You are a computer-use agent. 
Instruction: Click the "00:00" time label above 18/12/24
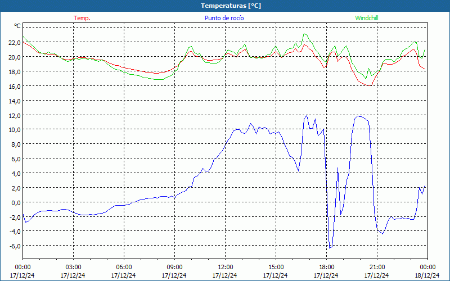[427, 268]
